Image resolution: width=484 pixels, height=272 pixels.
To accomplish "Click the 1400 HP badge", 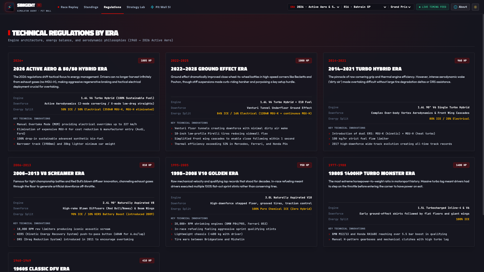I will click(461, 165).
